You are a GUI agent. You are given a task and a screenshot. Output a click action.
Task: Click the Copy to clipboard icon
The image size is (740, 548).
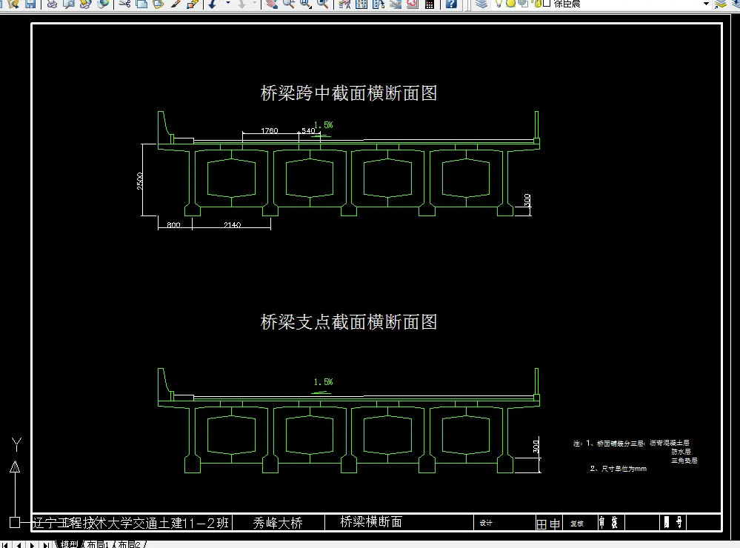(141, 4)
